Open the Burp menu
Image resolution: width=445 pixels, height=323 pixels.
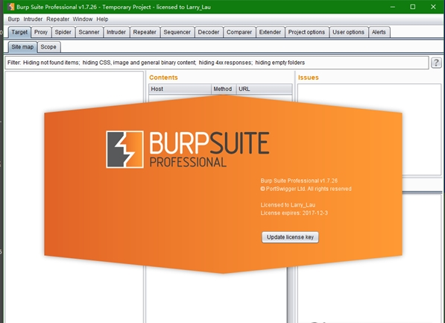13,19
